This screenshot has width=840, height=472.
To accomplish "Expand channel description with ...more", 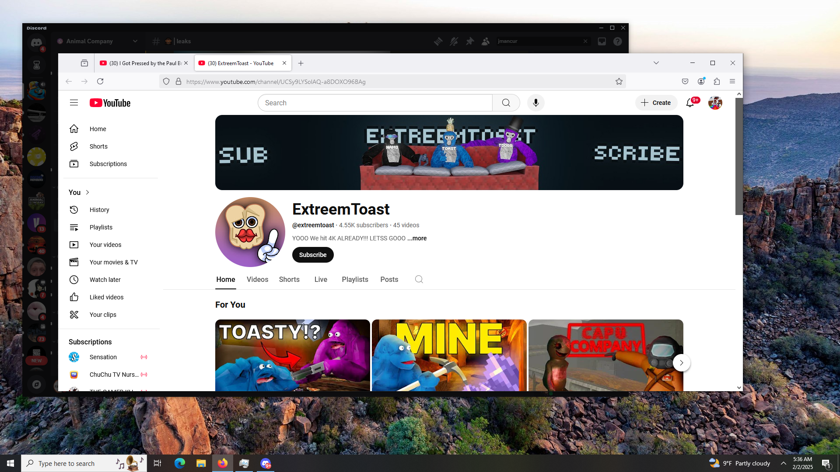I will pos(417,238).
